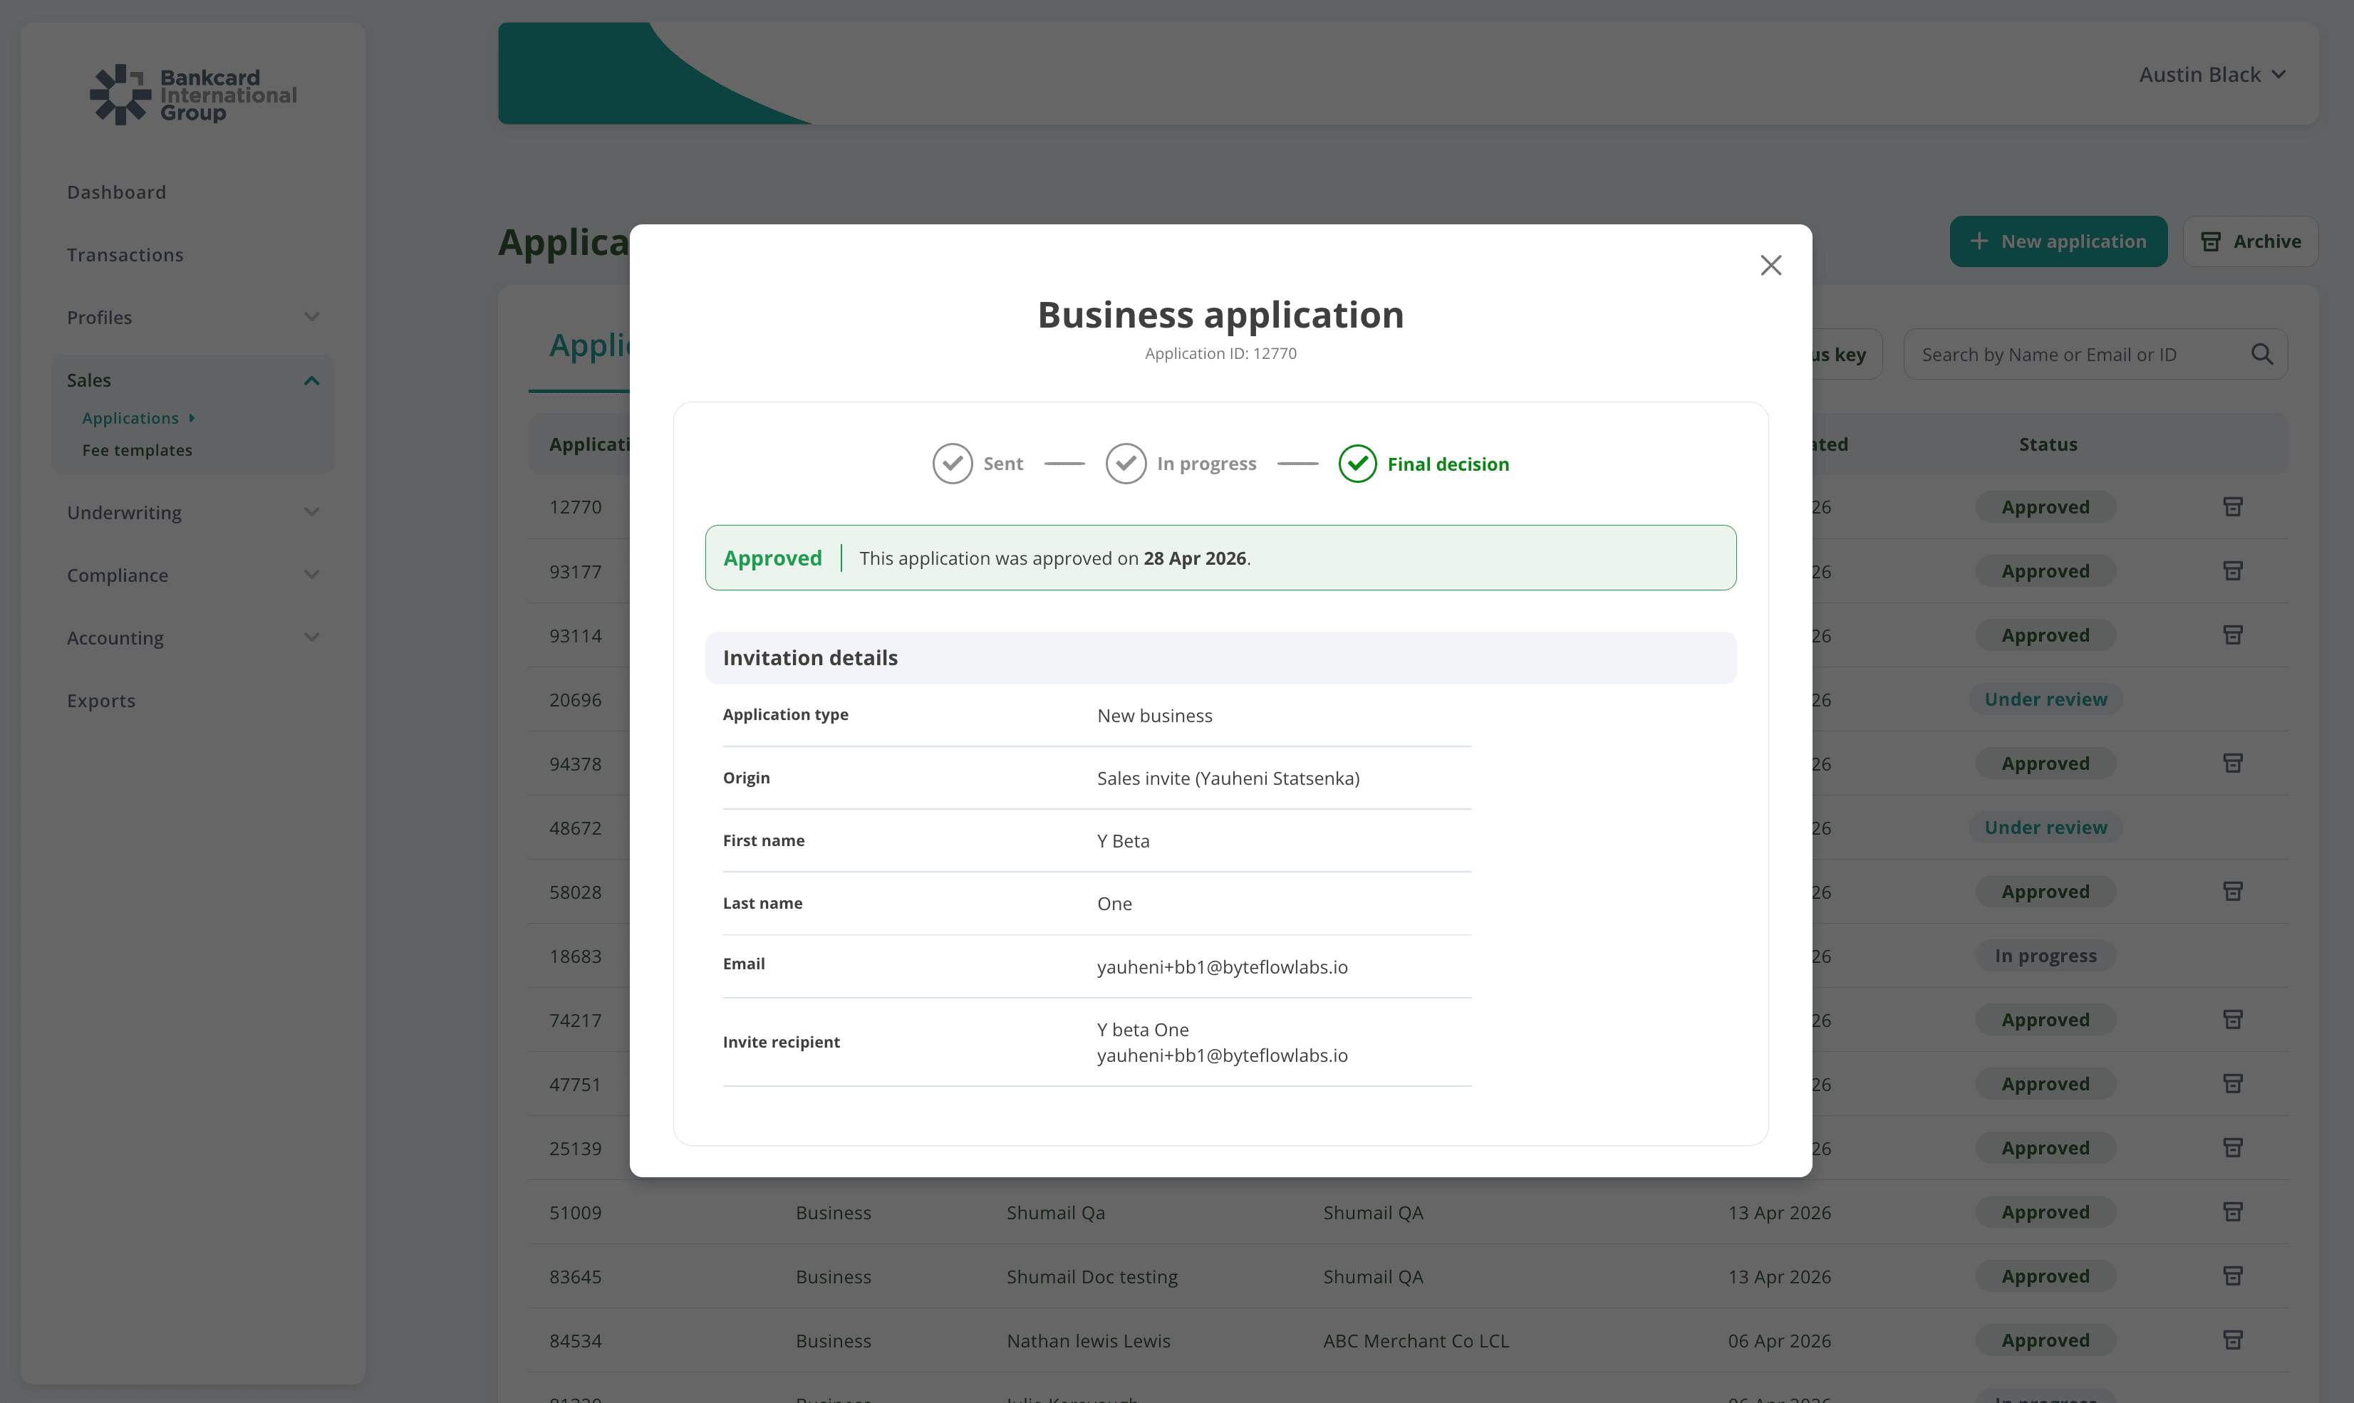Screen dimensions: 2354x1403
Task: Archive application 25139 via row icon
Action: coord(2233,1148)
